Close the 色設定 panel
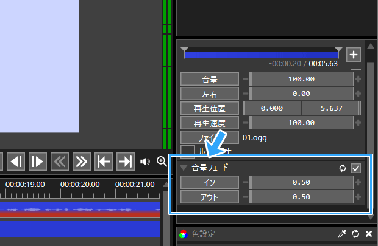The image size is (378, 246). click(x=369, y=234)
